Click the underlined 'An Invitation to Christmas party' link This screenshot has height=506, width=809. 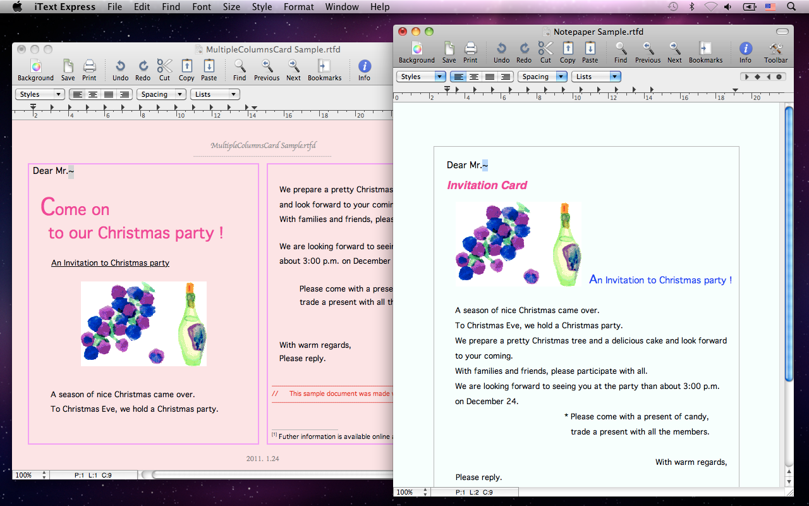(x=110, y=263)
